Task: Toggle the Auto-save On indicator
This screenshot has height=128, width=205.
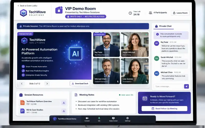Action: [x=126, y=95]
